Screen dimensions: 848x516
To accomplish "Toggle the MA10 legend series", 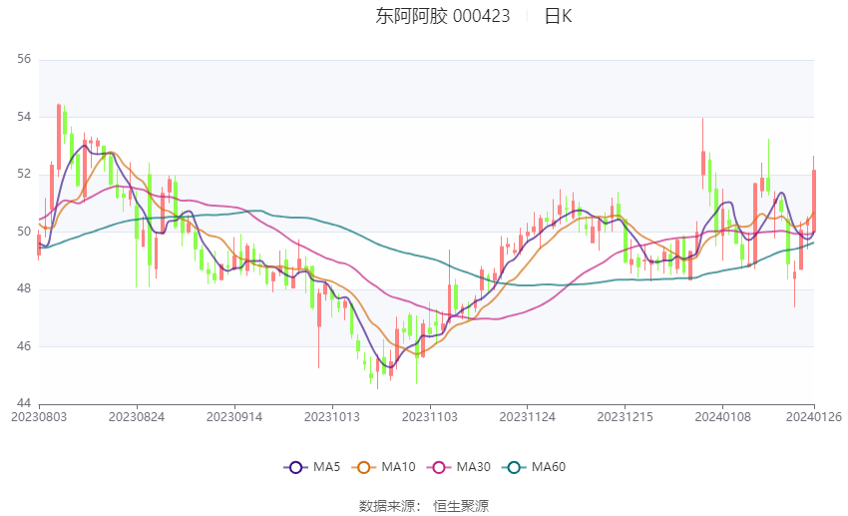I will pos(383,467).
